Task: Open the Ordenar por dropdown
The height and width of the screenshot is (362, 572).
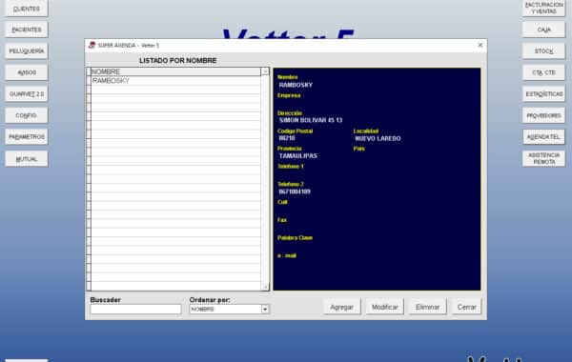Action: click(265, 310)
